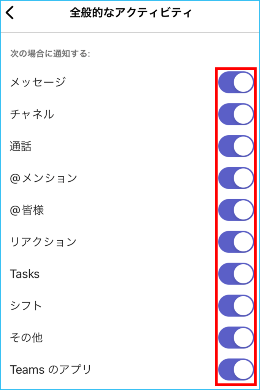Toggle the @皆様 notification switch
260x390 pixels.
click(x=236, y=210)
